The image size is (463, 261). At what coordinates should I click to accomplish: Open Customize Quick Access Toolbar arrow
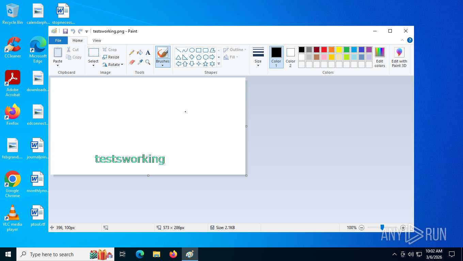[86, 31]
